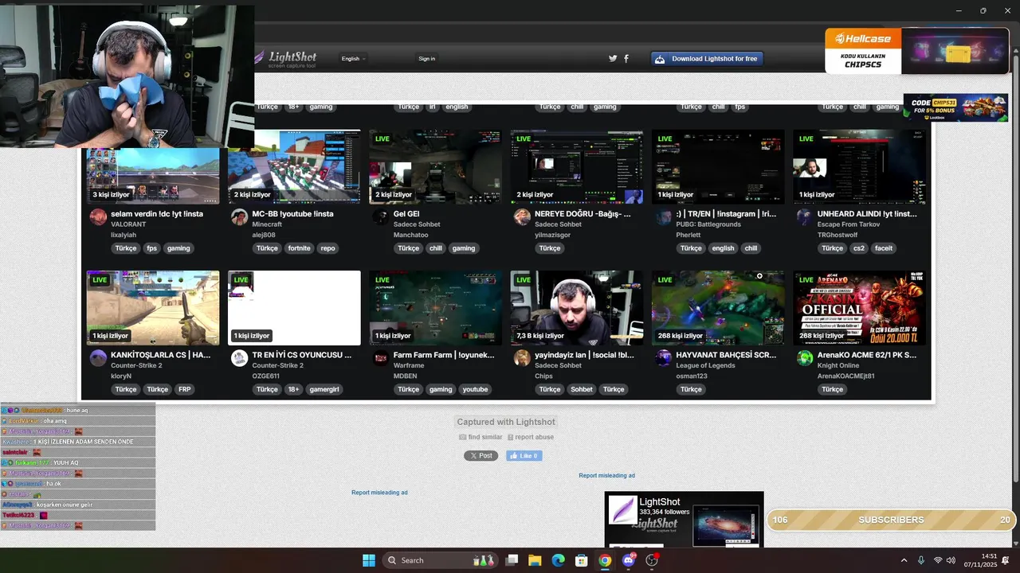
Task: Select the repo tag under alej808
Action: coord(328,248)
